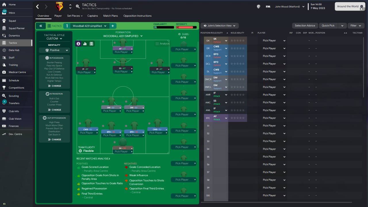Click the Familiarity progress bar

(164, 27)
